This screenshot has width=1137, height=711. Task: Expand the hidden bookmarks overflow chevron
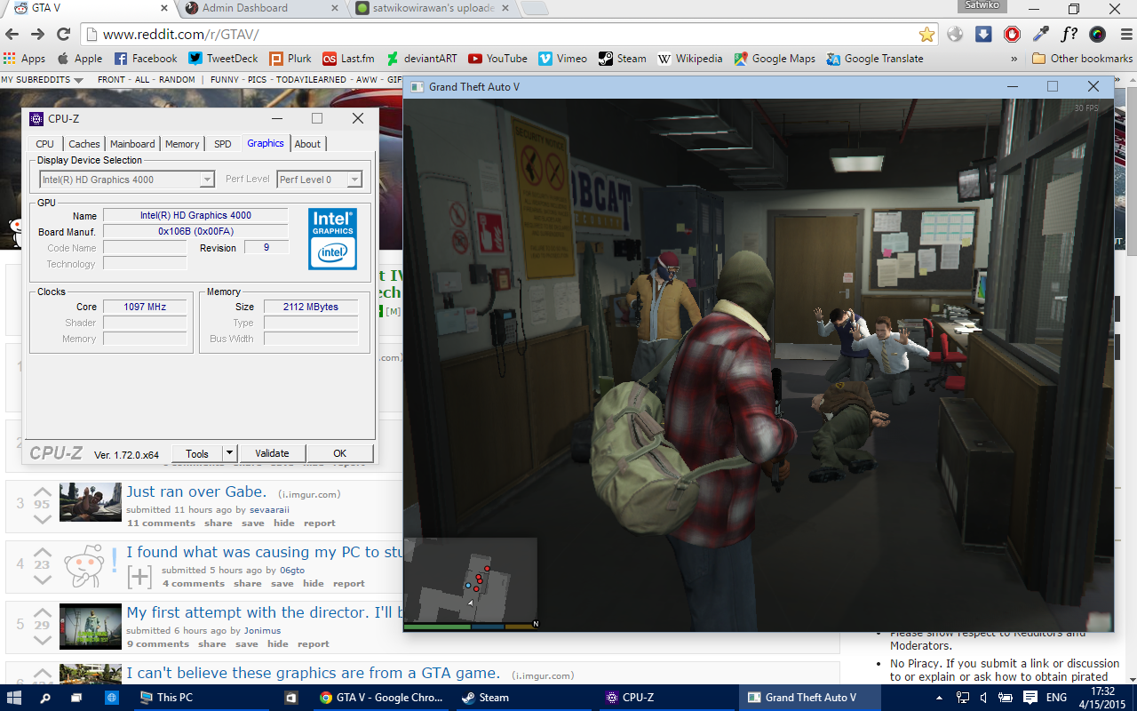[1014, 59]
